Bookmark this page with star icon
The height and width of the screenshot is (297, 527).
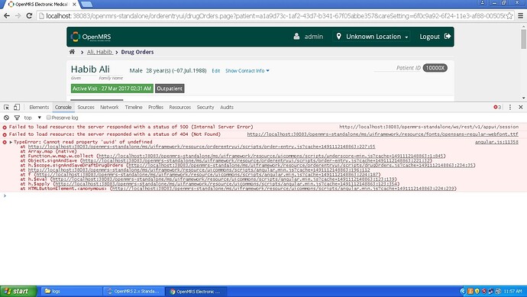click(509, 16)
